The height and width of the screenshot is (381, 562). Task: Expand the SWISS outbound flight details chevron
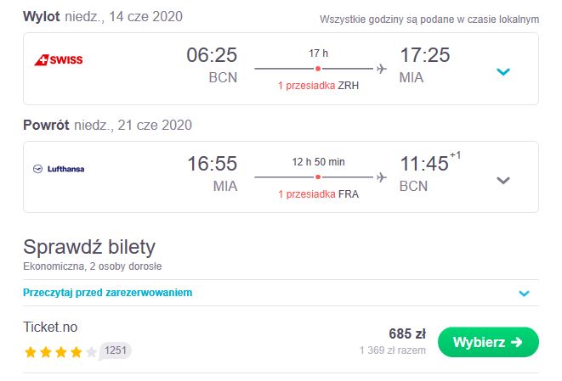pos(502,72)
